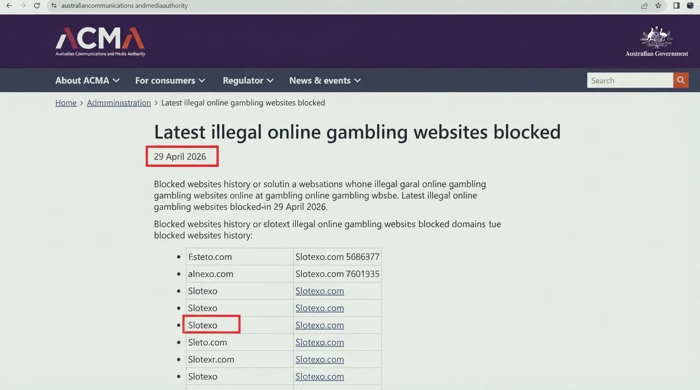700x390 pixels.
Task: Click the 'Slotexo.com 5686377' cell
Action: (x=337, y=257)
